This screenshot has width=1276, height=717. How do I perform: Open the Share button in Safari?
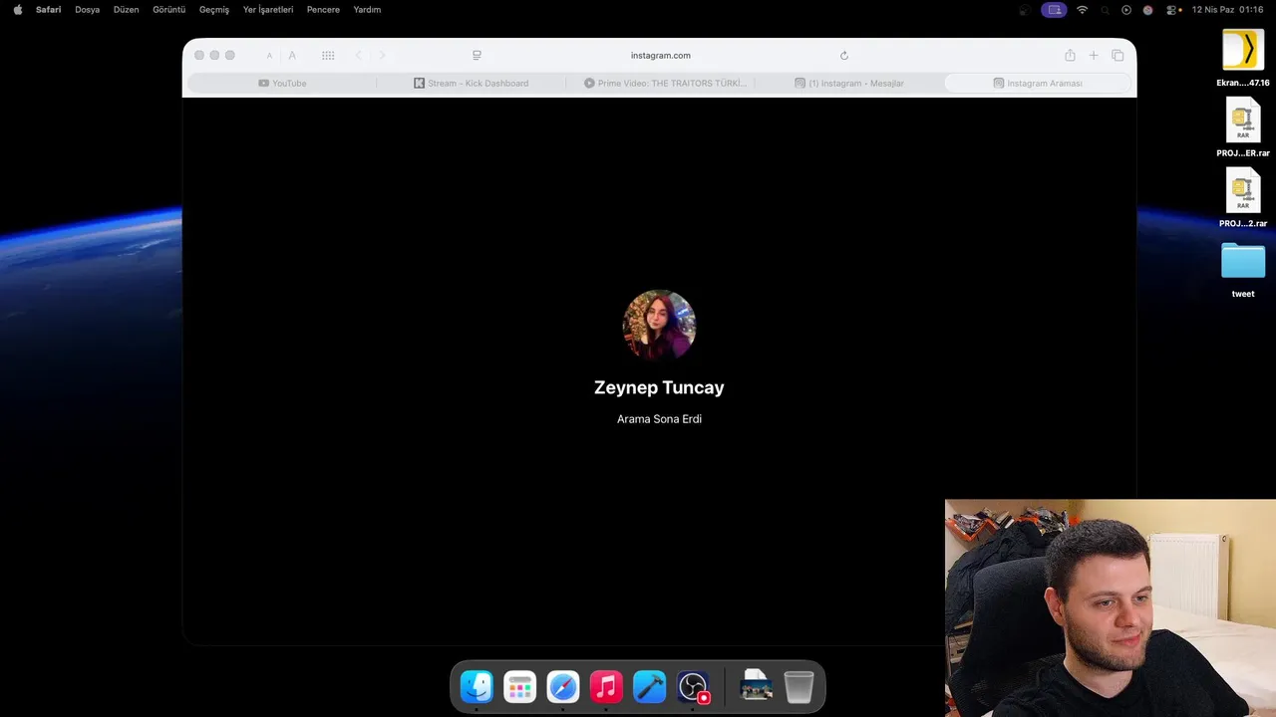1070,56
